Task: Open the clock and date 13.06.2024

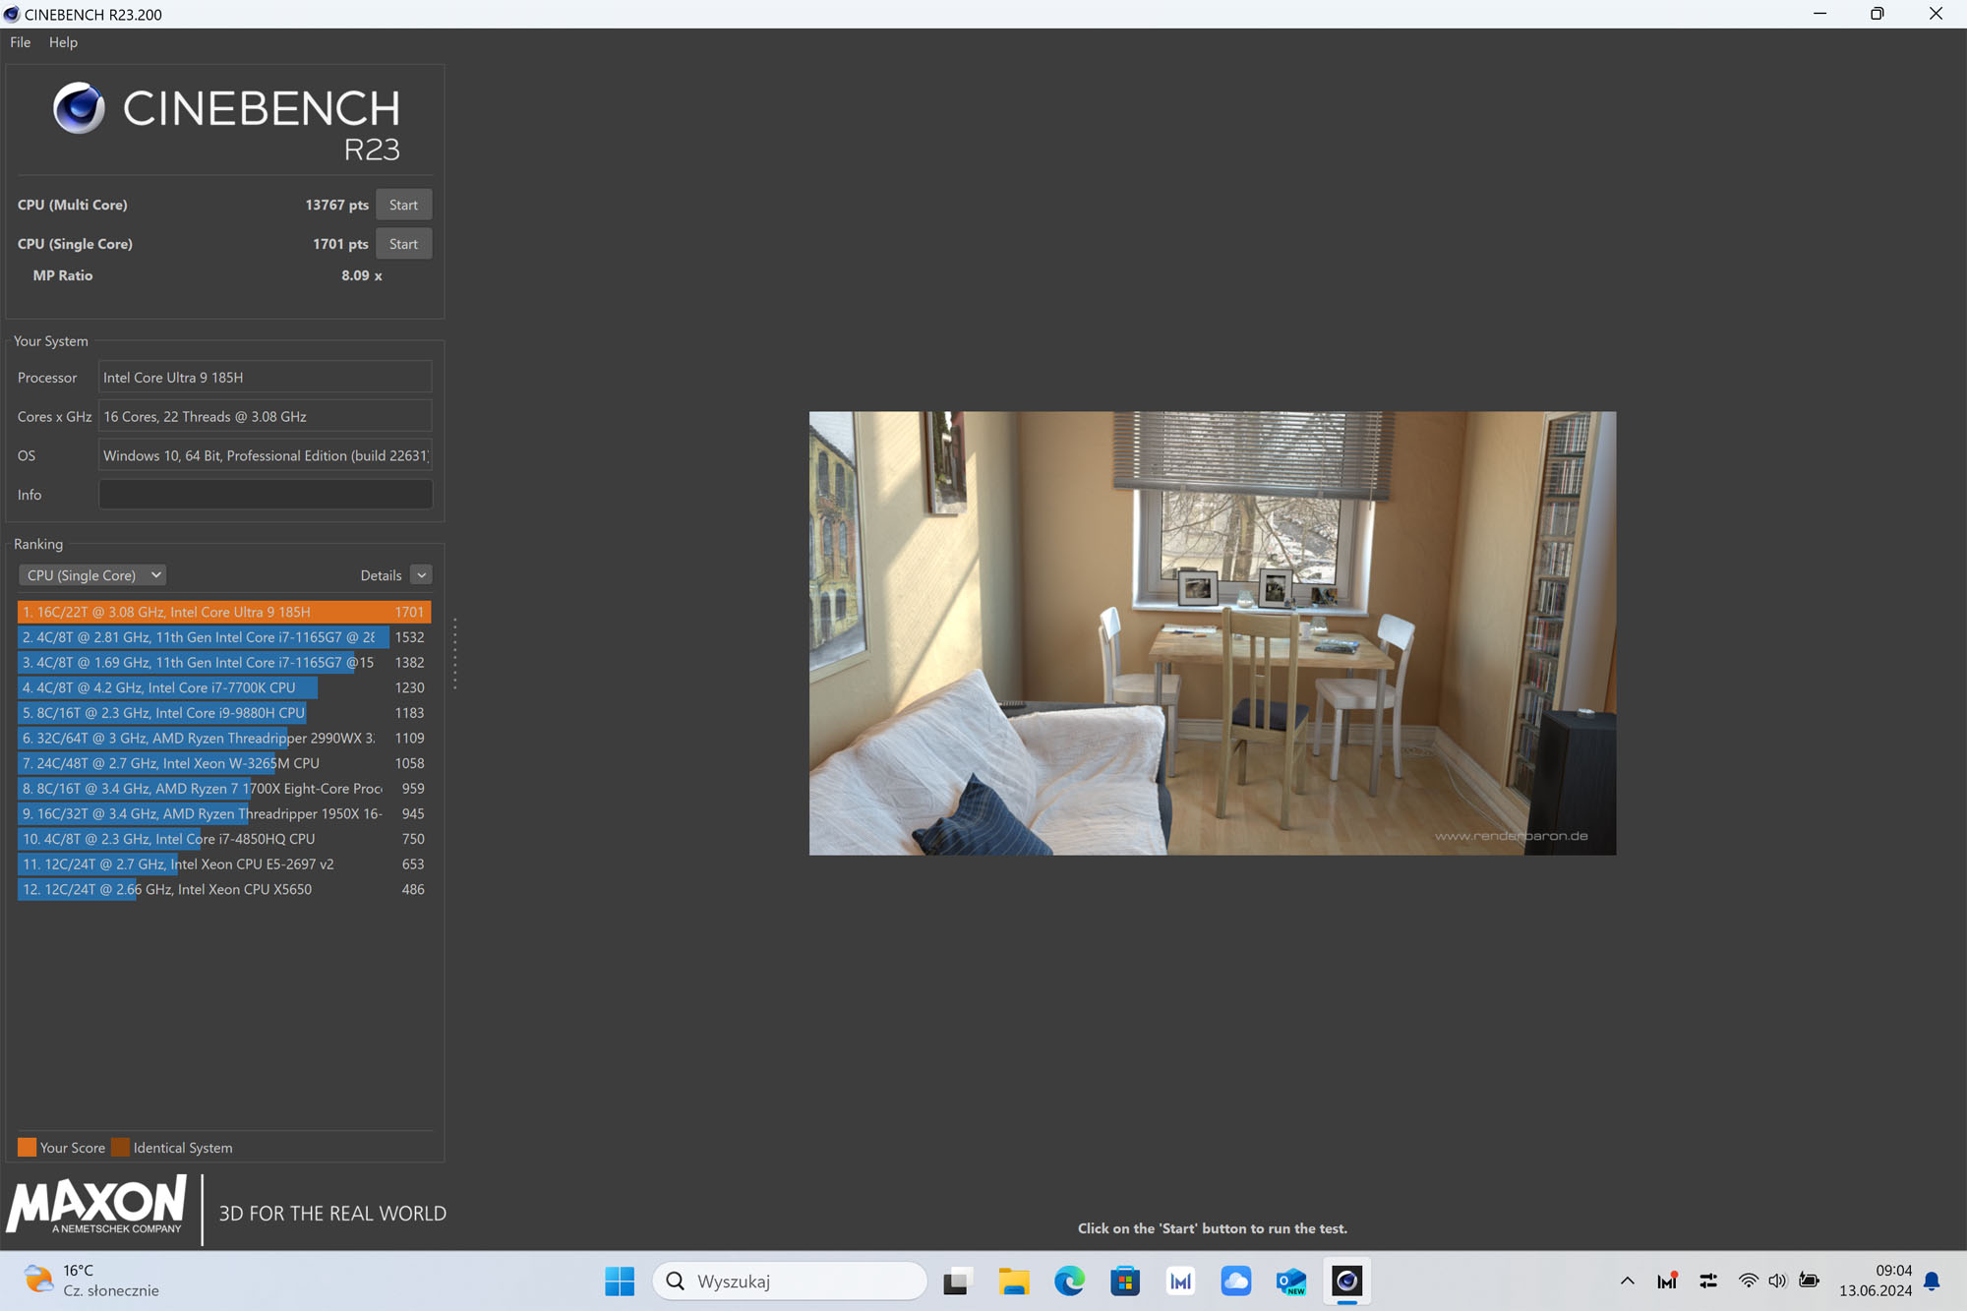Action: pos(1876,1281)
